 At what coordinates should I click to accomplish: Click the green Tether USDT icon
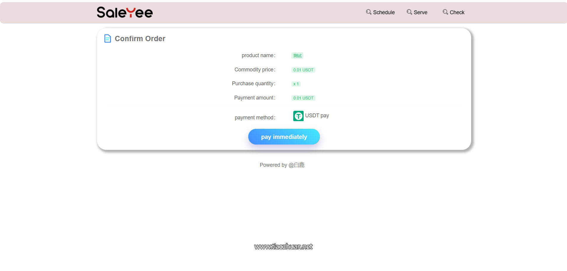(x=298, y=116)
